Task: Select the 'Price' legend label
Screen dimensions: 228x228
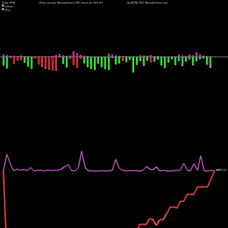Action: coord(7,10)
